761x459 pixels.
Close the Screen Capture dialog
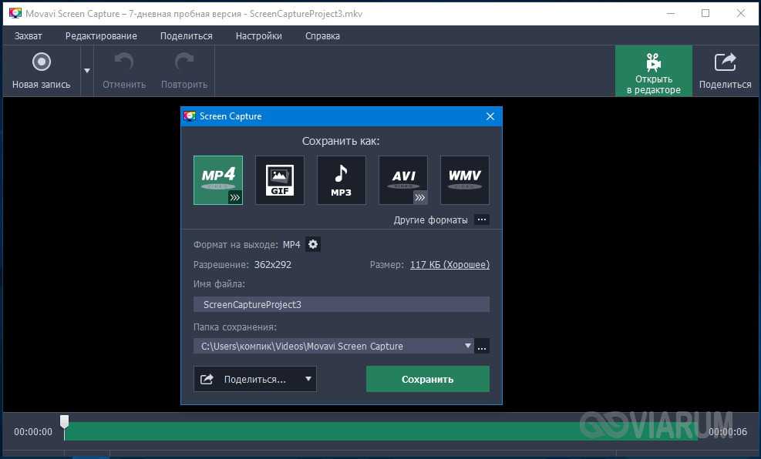pyautogui.click(x=490, y=116)
